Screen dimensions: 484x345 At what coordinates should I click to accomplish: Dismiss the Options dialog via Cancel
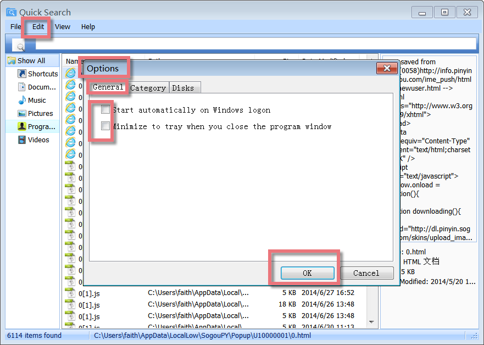pyautogui.click(x=366, y=273)
